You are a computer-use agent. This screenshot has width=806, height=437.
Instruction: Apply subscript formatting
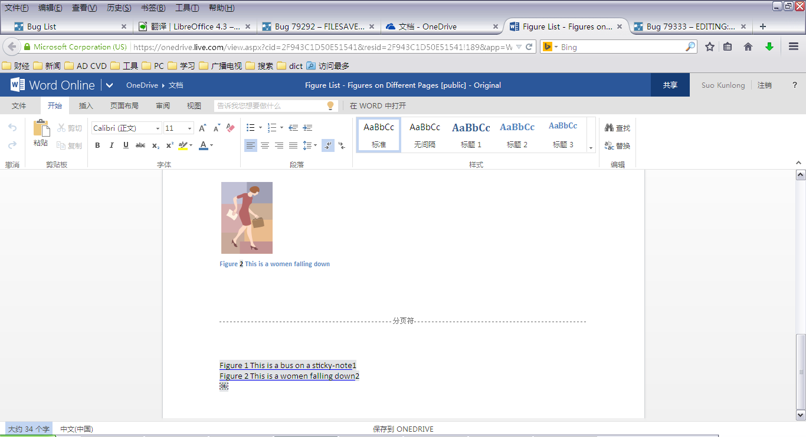pyautogui.click(x=155, y=145)
